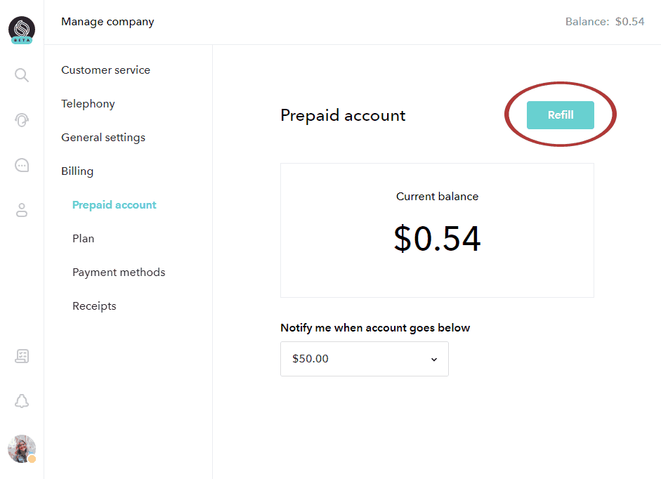661x479 pixels.
Task: Expand the $50.00 notification threshold dropdown
Action: 365,359
